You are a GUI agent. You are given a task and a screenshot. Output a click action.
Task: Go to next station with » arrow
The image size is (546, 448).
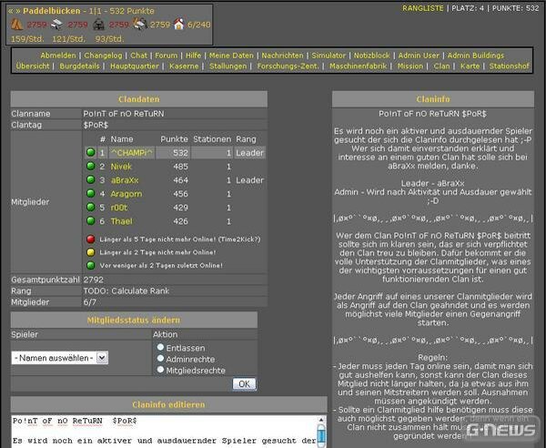pyautogui.click(x=18, y=11)
